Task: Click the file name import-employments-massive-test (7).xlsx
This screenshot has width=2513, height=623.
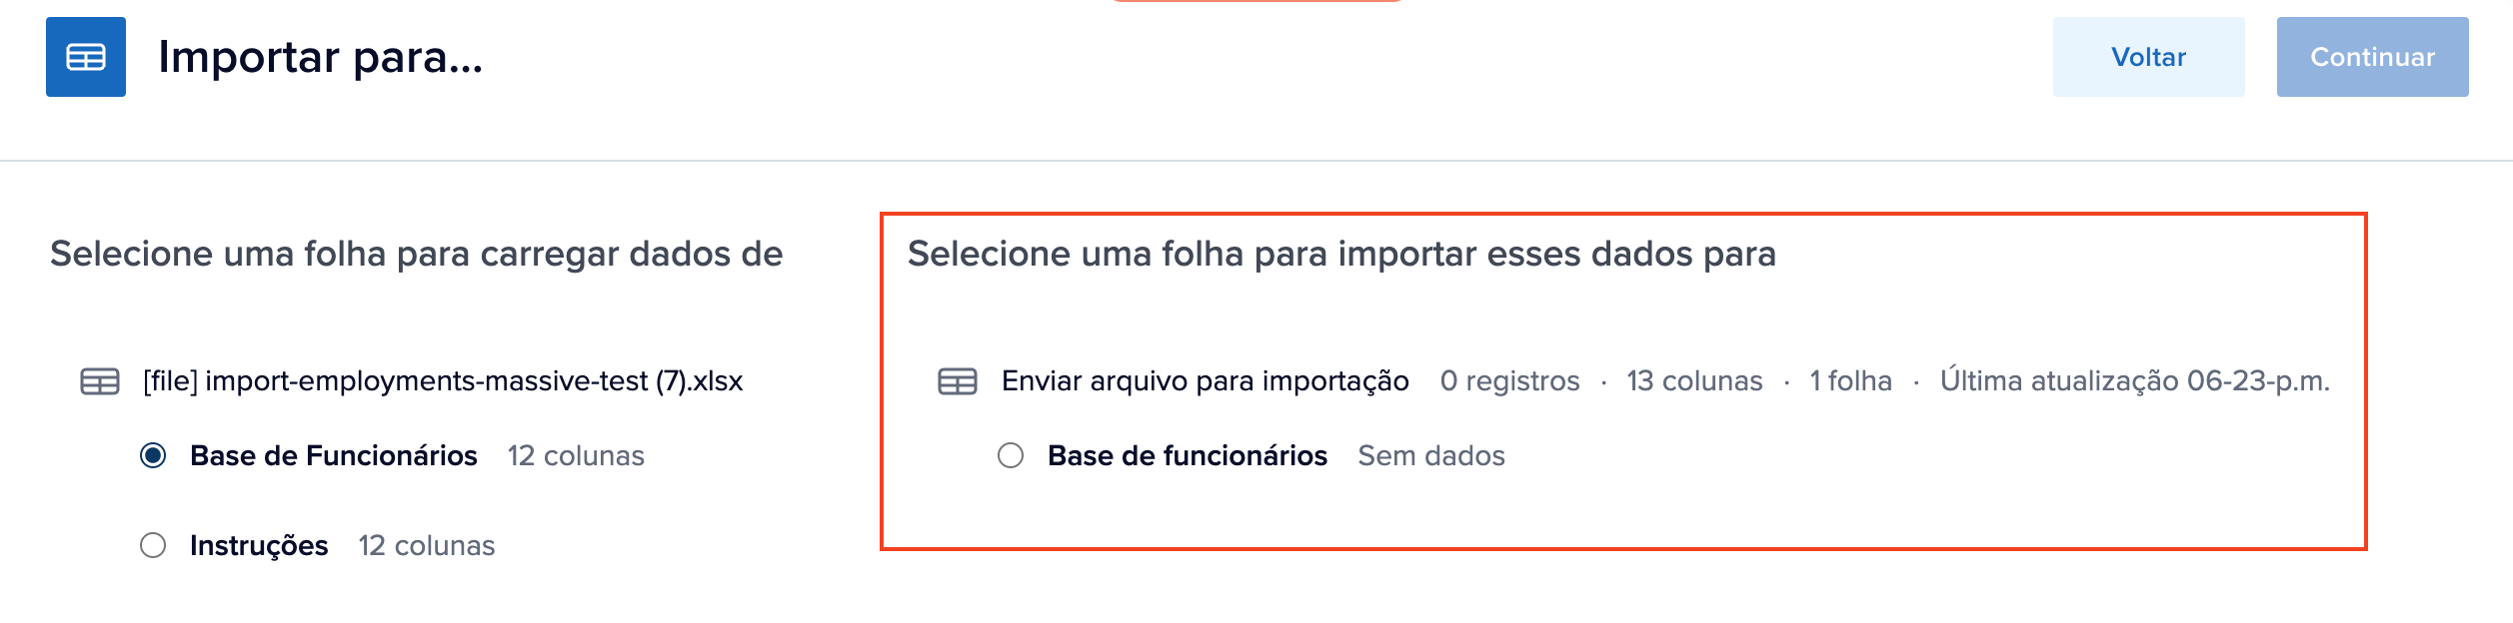Action: click(443, 381)
